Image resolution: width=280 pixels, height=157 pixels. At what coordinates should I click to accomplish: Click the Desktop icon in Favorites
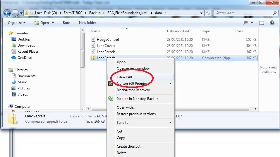click(x=13, y=39)
